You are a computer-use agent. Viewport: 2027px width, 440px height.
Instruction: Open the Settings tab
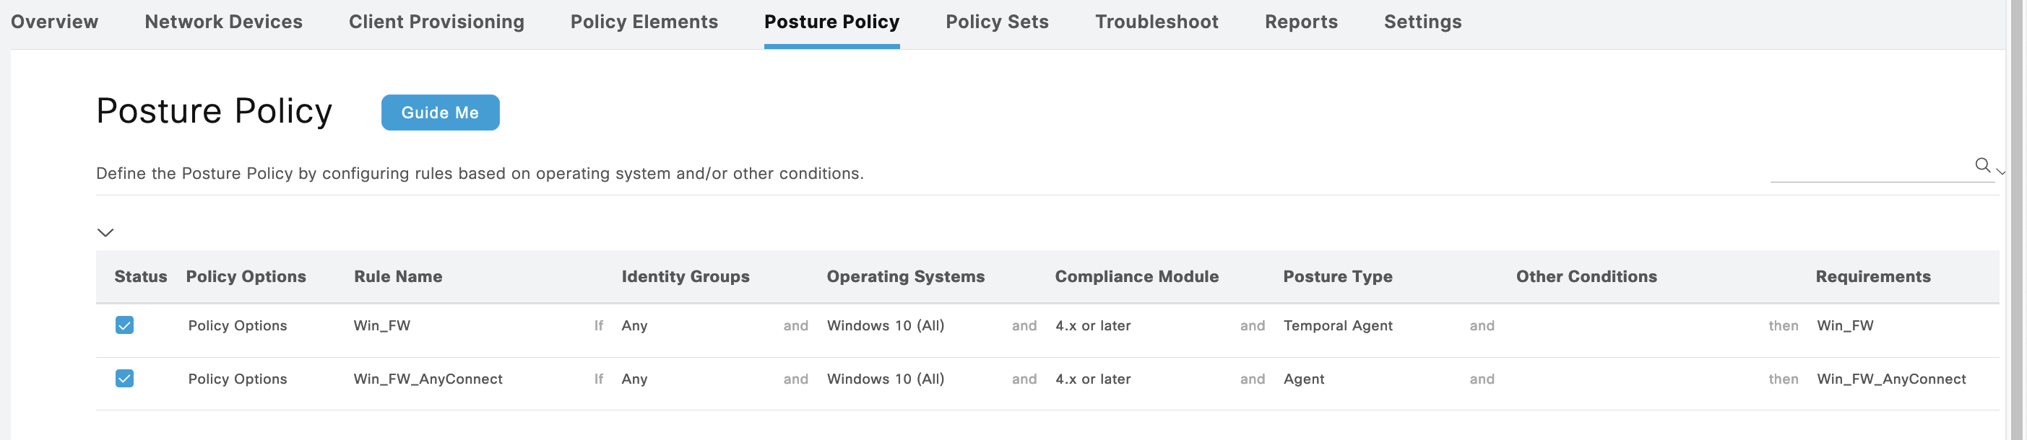(1422, 22)
